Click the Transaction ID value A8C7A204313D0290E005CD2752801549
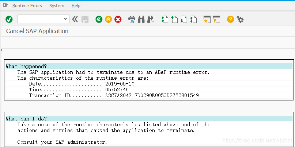 pyautogui.click(x=152, y=95)
